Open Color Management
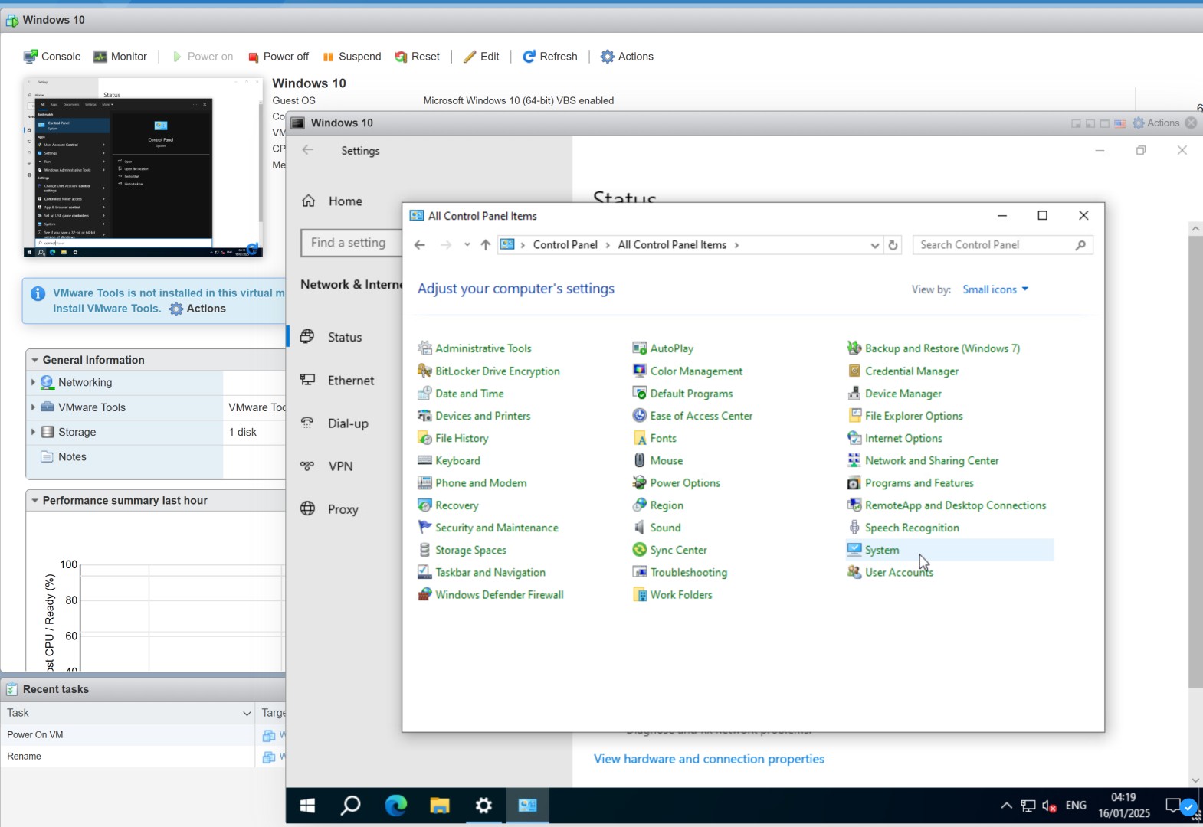The width and height of the screenshot is (1203, 827). [x=687, y=371]
